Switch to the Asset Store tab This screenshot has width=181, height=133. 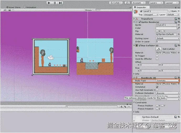[13, 7]
